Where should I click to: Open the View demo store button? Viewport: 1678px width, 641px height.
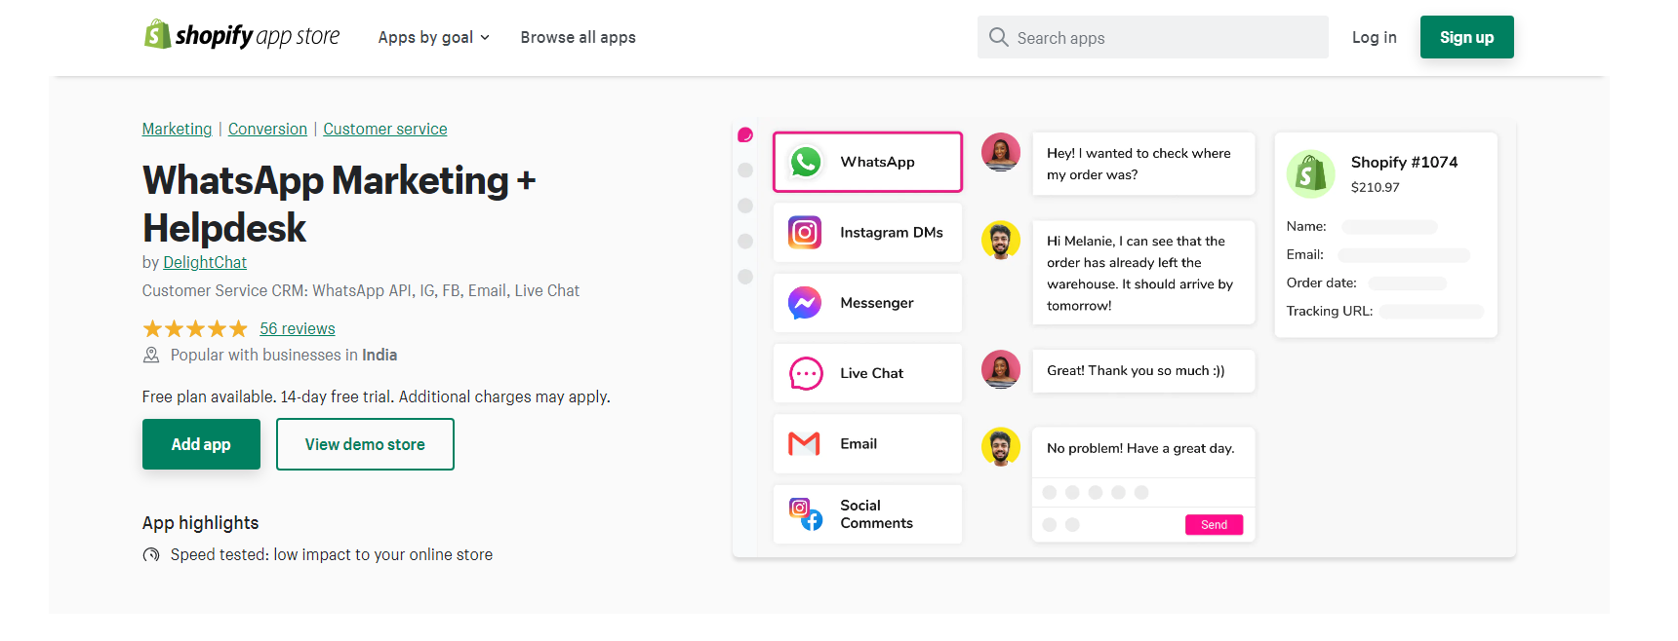(x=365, y=444)
